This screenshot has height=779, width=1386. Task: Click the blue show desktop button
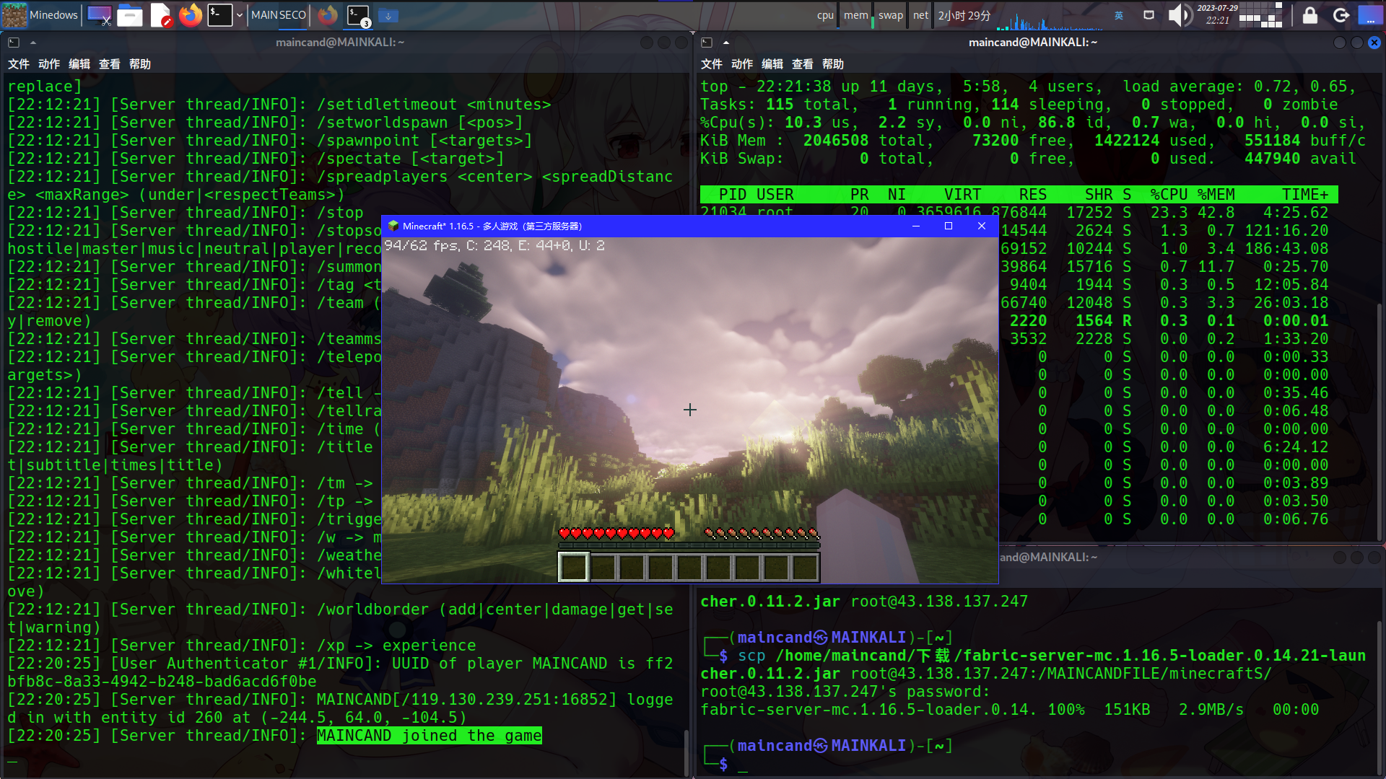(x=1370, y=15)
